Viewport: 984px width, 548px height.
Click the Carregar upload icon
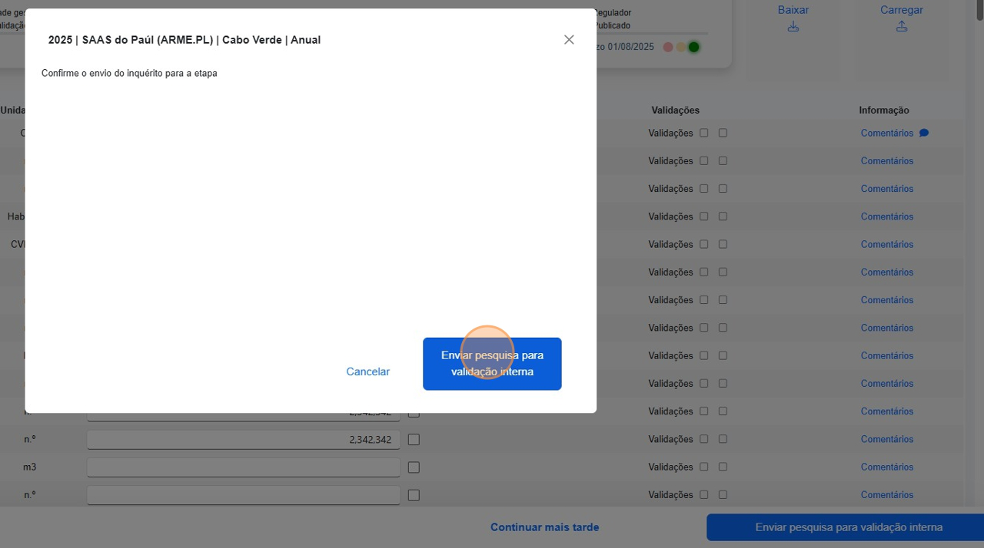901,25
